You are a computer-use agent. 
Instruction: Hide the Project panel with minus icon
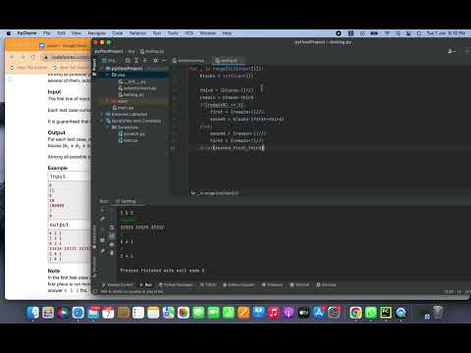(164, 61)
